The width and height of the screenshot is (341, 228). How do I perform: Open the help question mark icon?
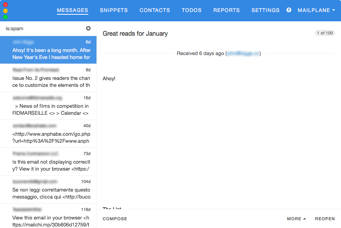[x=289, y=10]
